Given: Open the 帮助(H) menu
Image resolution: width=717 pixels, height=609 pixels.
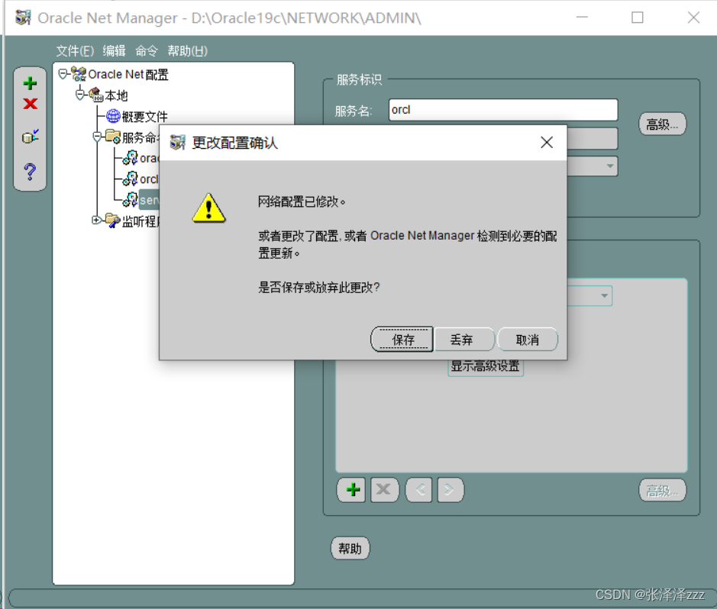Looking at the screenshot, I should [188, 50].
